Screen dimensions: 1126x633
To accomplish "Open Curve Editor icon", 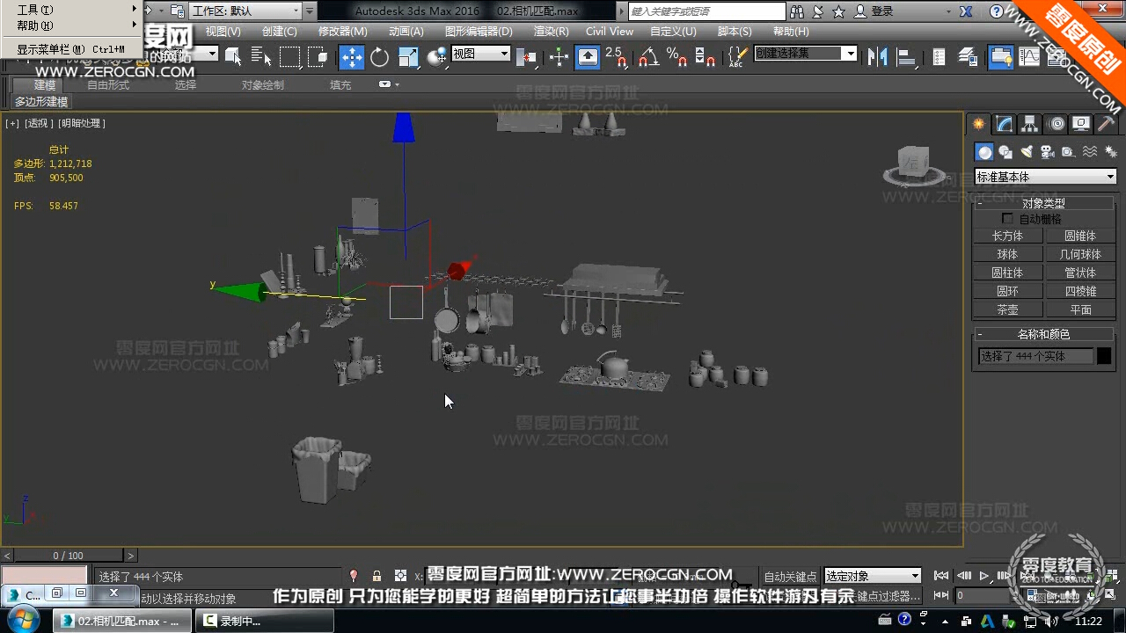I will click(1029, 57).
